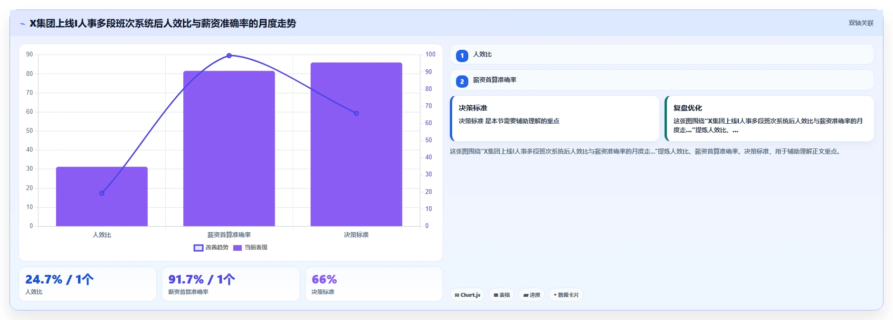Click the 薪资首算准确率 x-axis label under the chart

pos(229,235)
